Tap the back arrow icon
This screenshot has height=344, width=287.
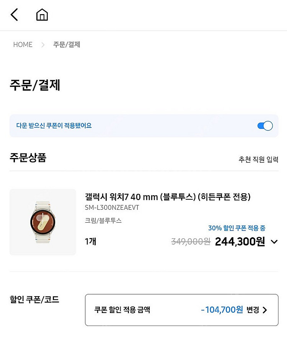[x=14, y=15]
